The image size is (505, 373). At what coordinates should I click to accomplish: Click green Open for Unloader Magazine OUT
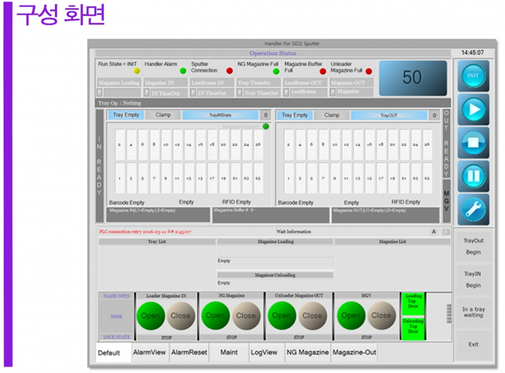(x=282, y=315)
